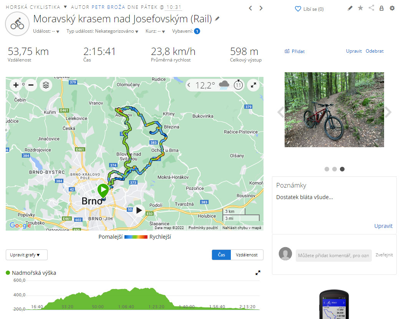Open the share activity icon
This screenshot has height=319, width=401.
[371, 8]
